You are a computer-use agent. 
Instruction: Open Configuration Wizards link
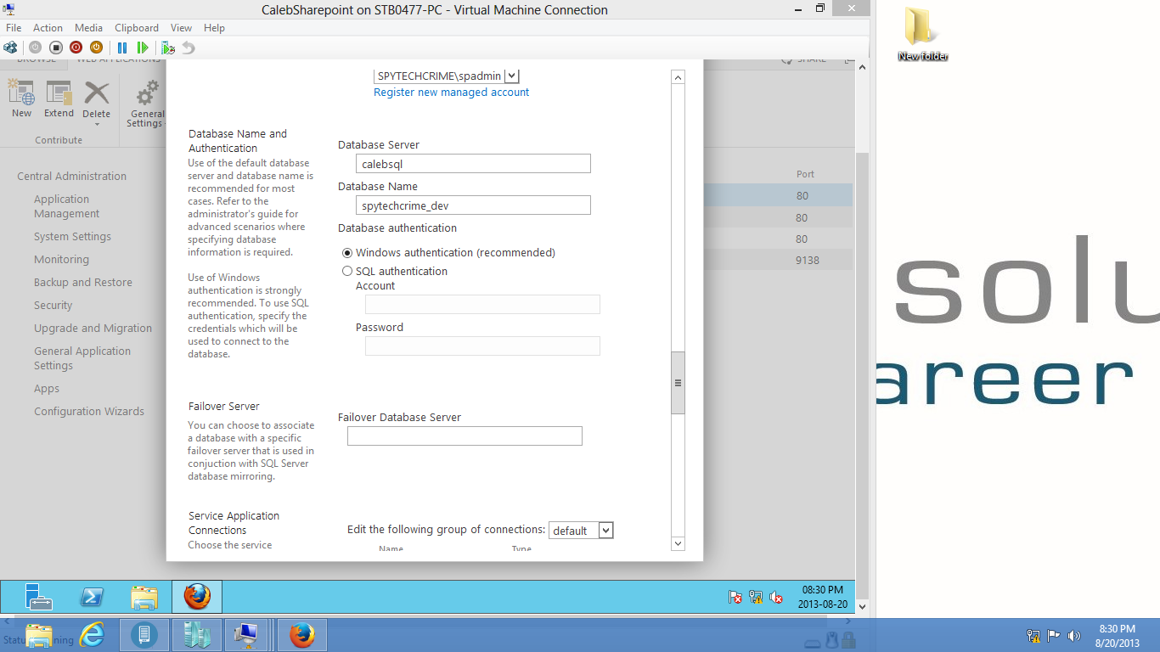[x=89, y=412]
